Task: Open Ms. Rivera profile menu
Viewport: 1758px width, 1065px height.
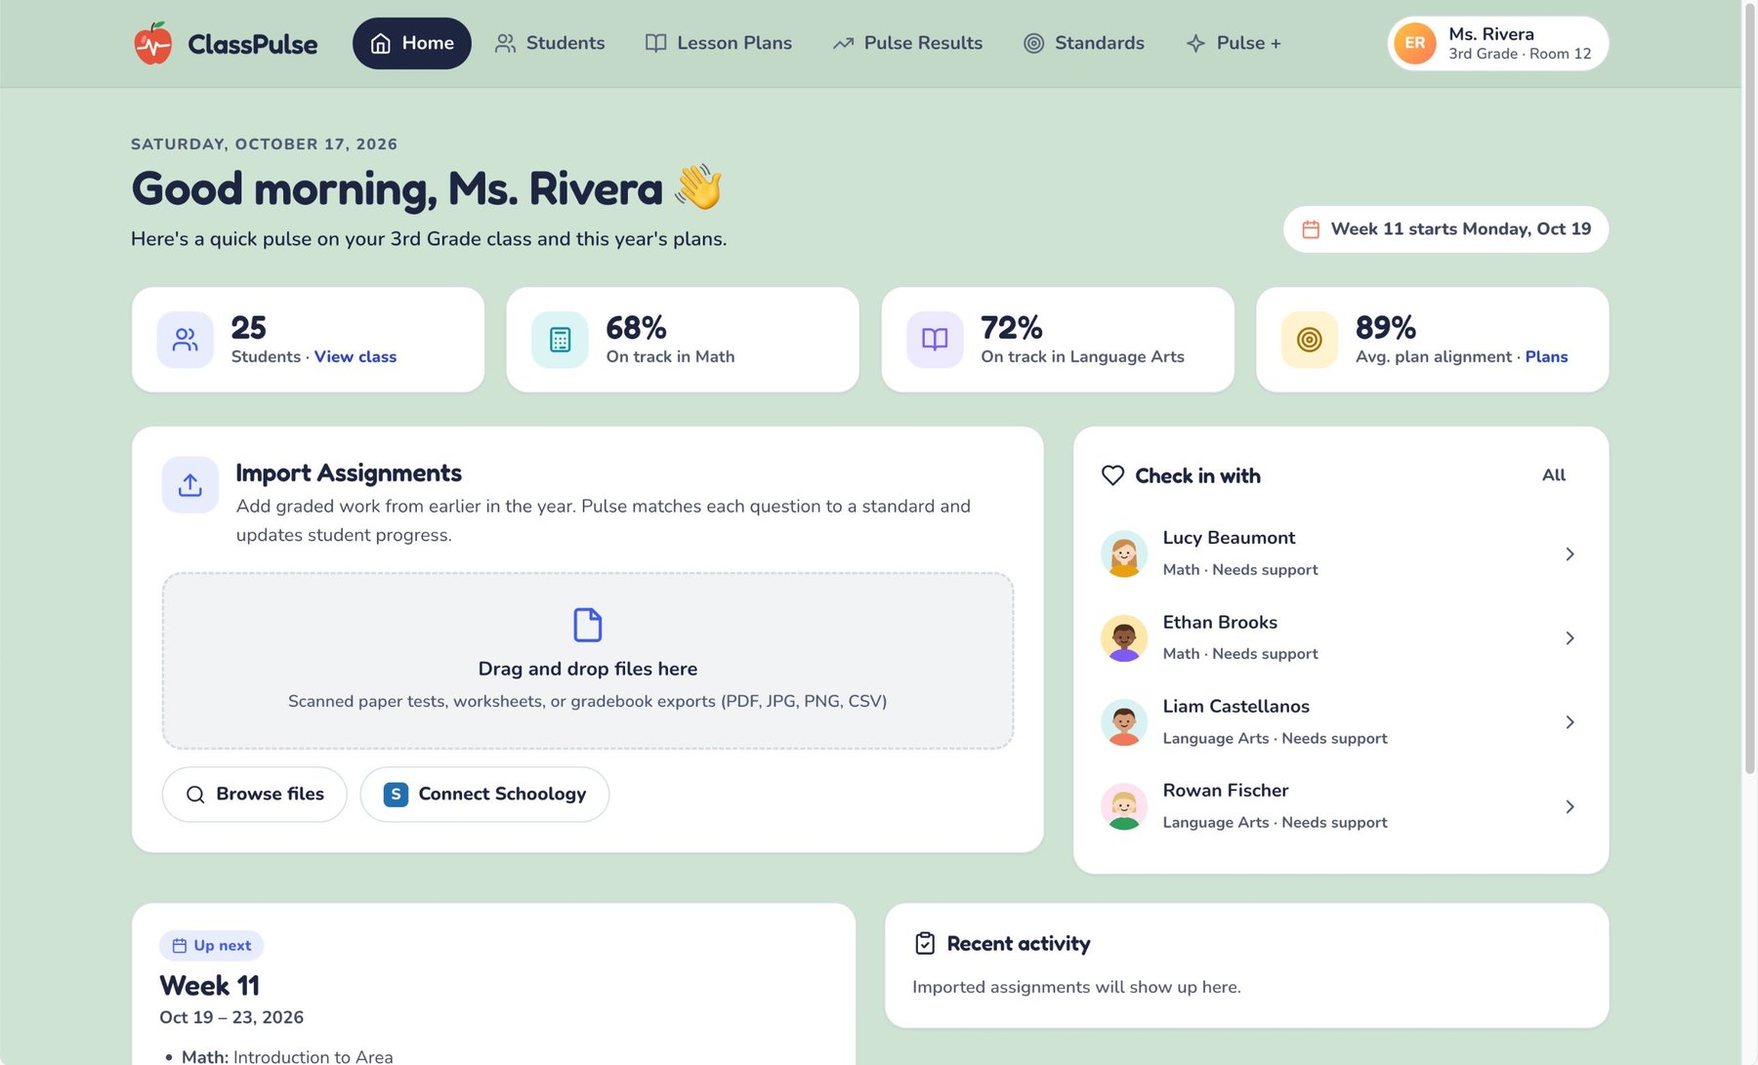Action: click(1497, 43)
